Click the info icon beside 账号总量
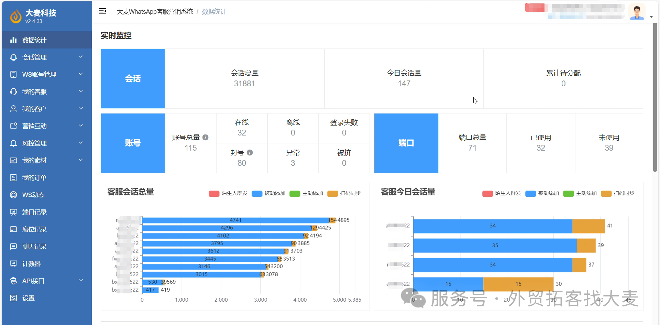 [206, 137]
